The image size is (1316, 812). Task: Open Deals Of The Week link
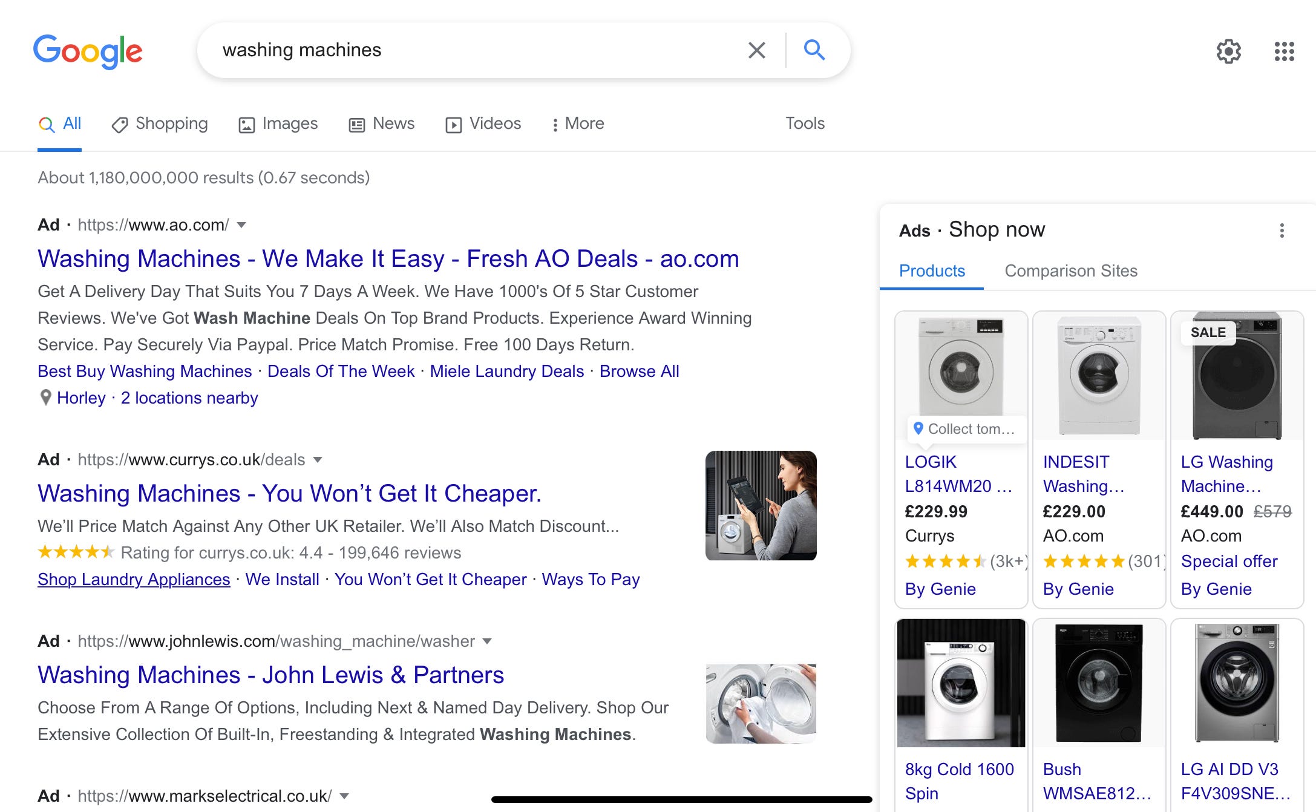341,372
